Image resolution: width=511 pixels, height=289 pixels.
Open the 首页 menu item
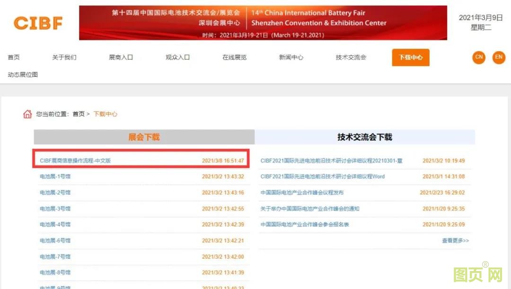[13, 57]
